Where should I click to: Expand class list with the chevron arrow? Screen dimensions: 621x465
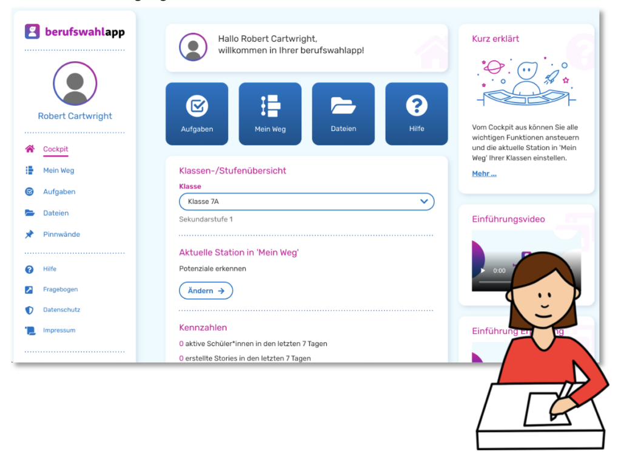coord(424,202)
